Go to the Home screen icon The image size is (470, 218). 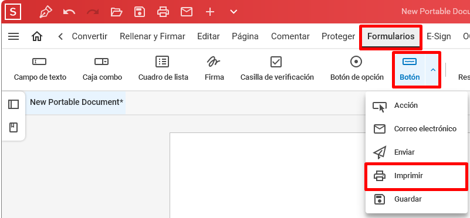click(37, 36)
